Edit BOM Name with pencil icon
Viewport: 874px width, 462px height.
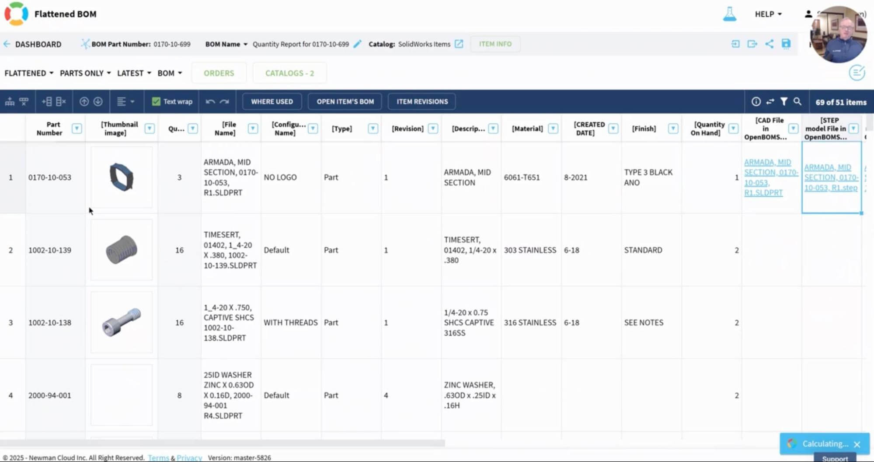[x=358, y=44]
